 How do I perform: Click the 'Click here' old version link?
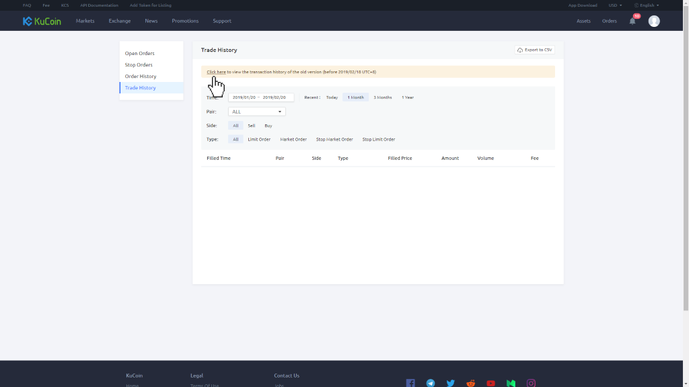coord(216,71)
